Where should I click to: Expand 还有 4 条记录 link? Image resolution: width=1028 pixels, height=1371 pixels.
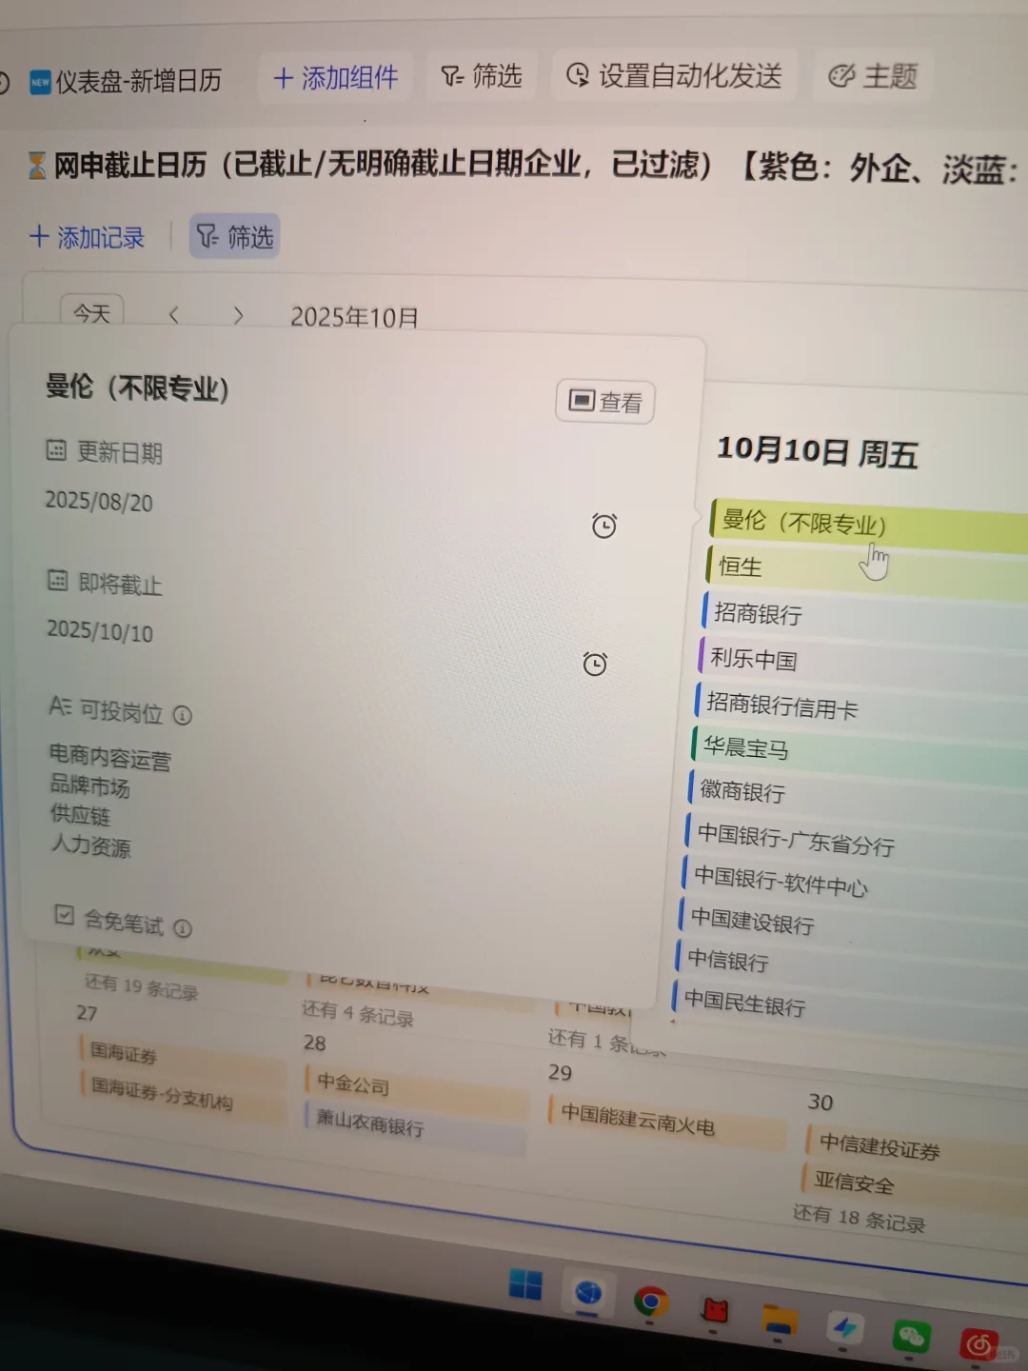(358, 1013)
